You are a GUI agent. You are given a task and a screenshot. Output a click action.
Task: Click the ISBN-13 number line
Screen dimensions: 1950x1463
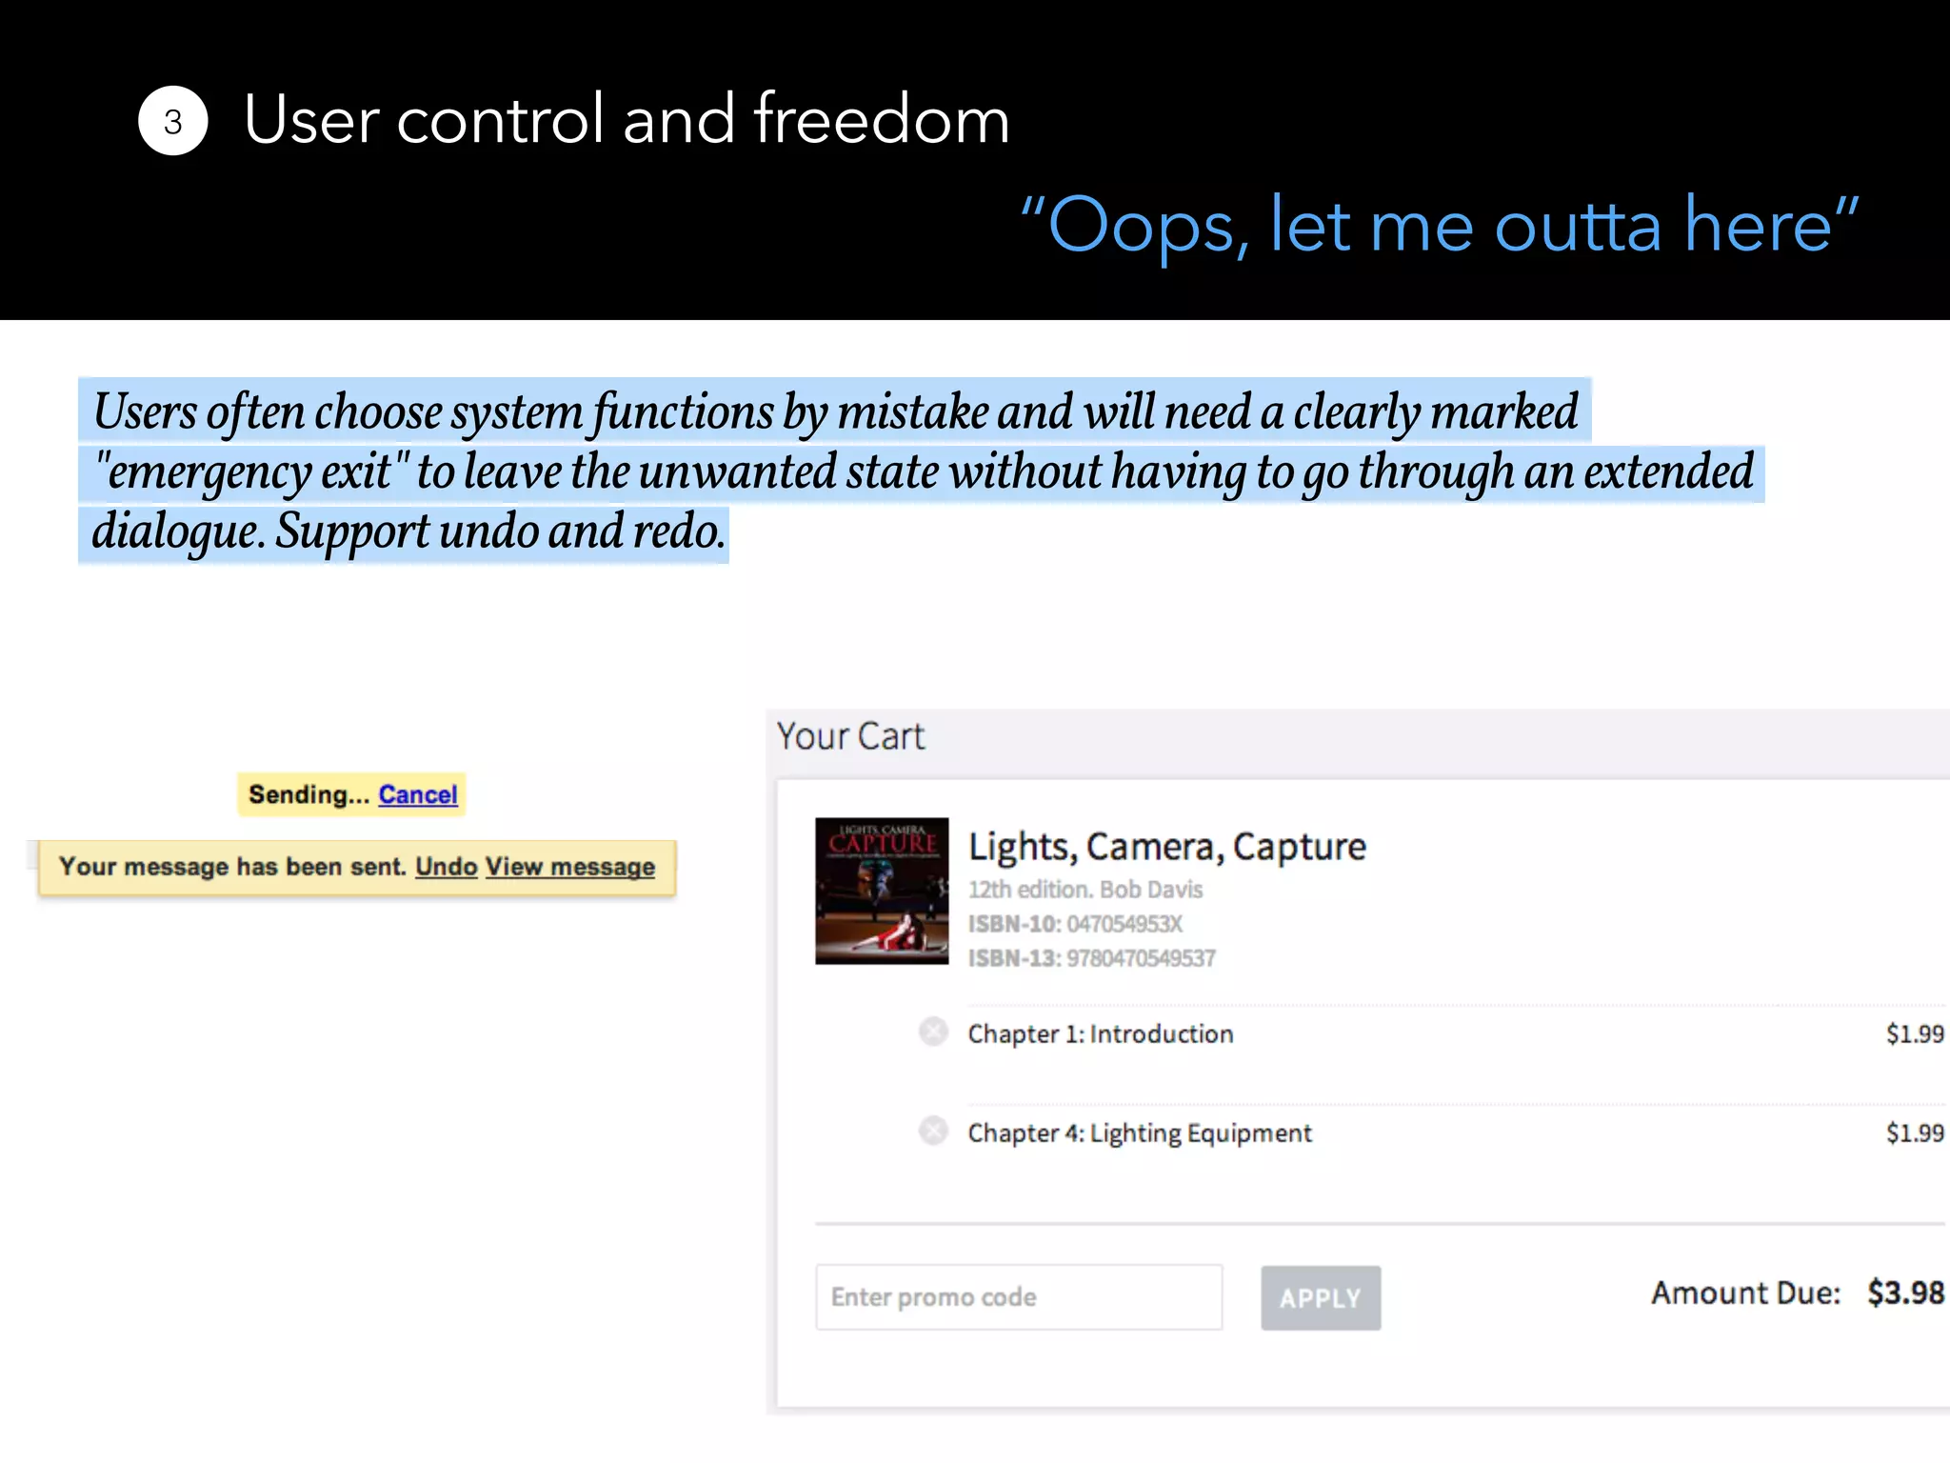[1091, 958]
